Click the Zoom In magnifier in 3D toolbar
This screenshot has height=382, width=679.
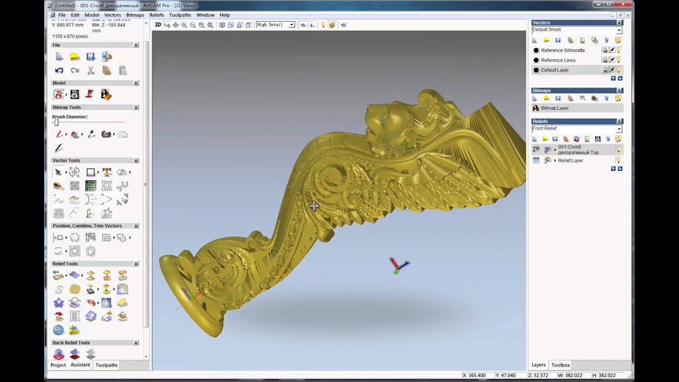click(x=184, y=25)
